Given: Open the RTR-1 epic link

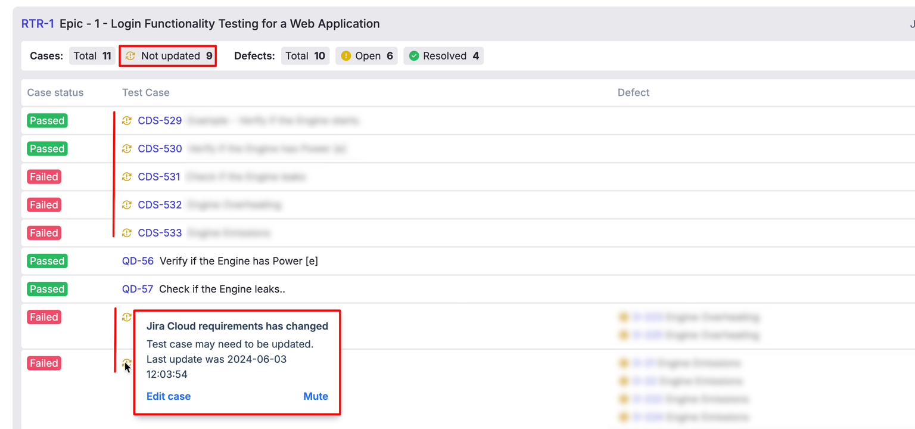Looking at the screenshot, I should [x=38, y=24].
